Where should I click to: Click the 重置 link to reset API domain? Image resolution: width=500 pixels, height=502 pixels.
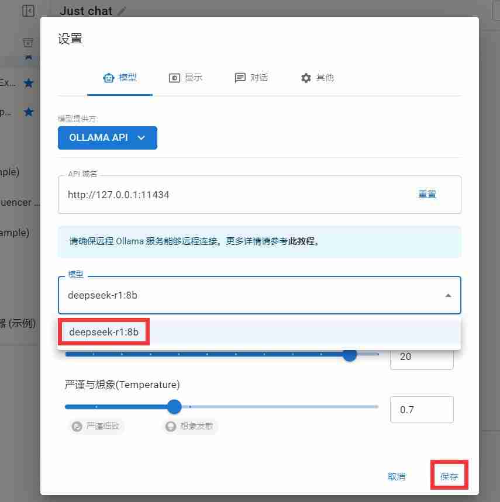click(x=427, y=194)
